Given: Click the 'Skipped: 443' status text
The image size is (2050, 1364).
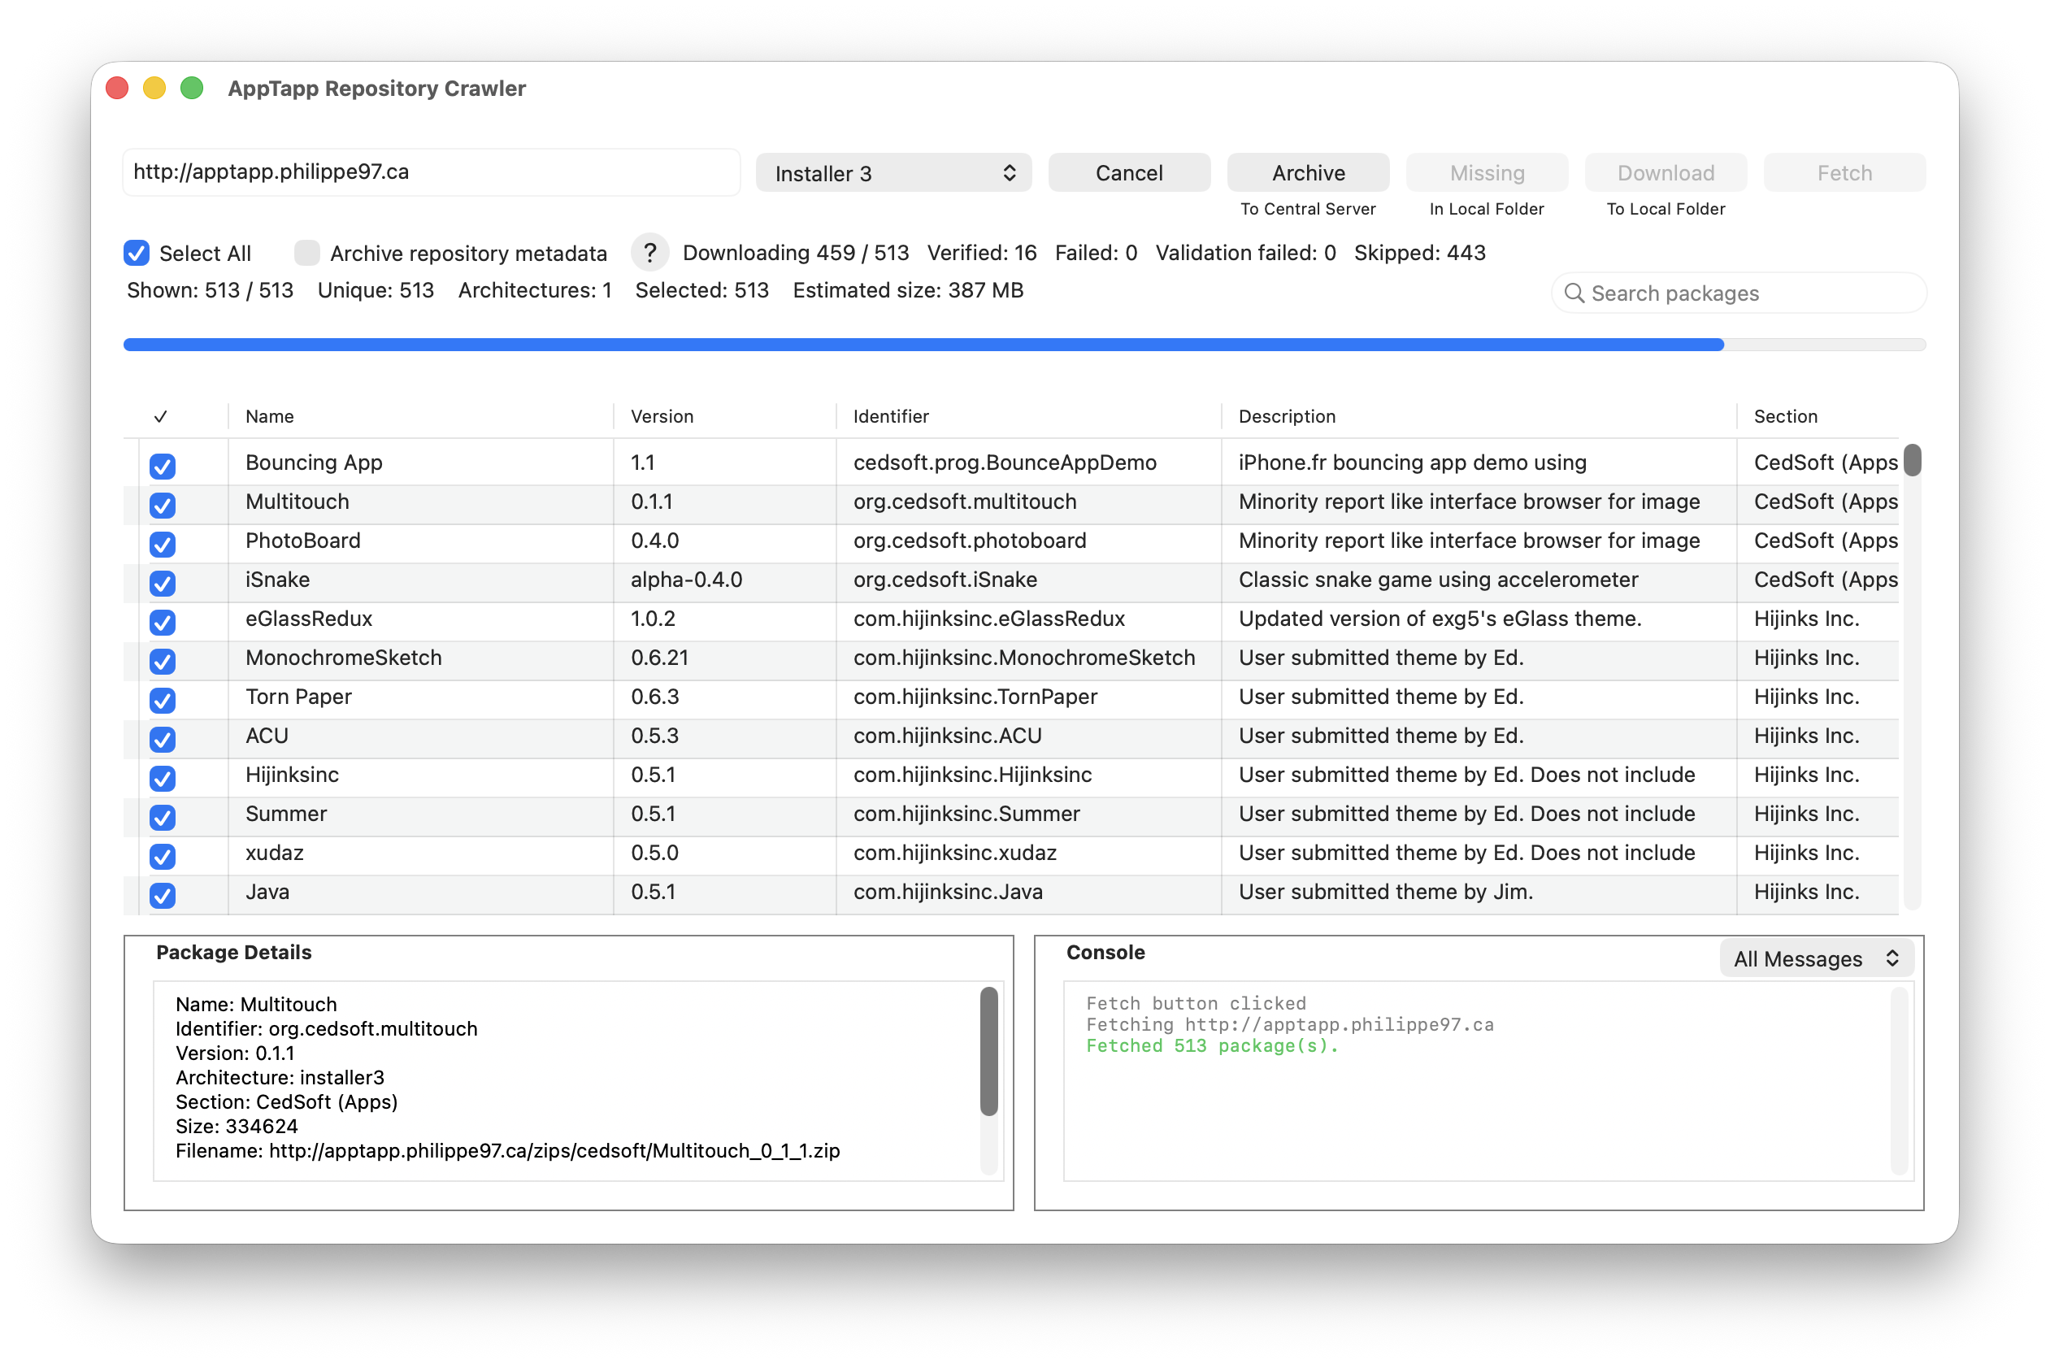Looking at the screenshot, I should 1419,253.
